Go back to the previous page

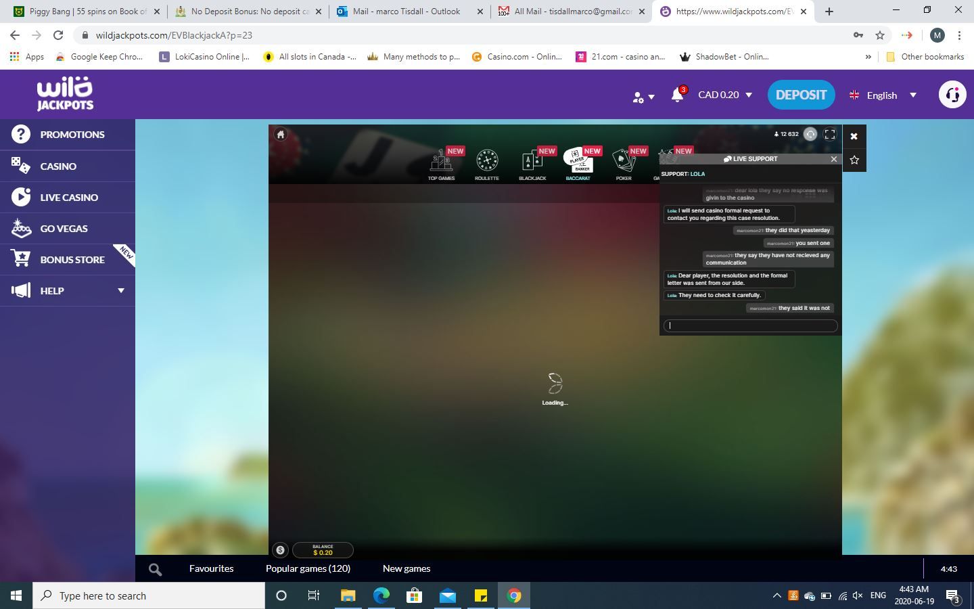15,35
